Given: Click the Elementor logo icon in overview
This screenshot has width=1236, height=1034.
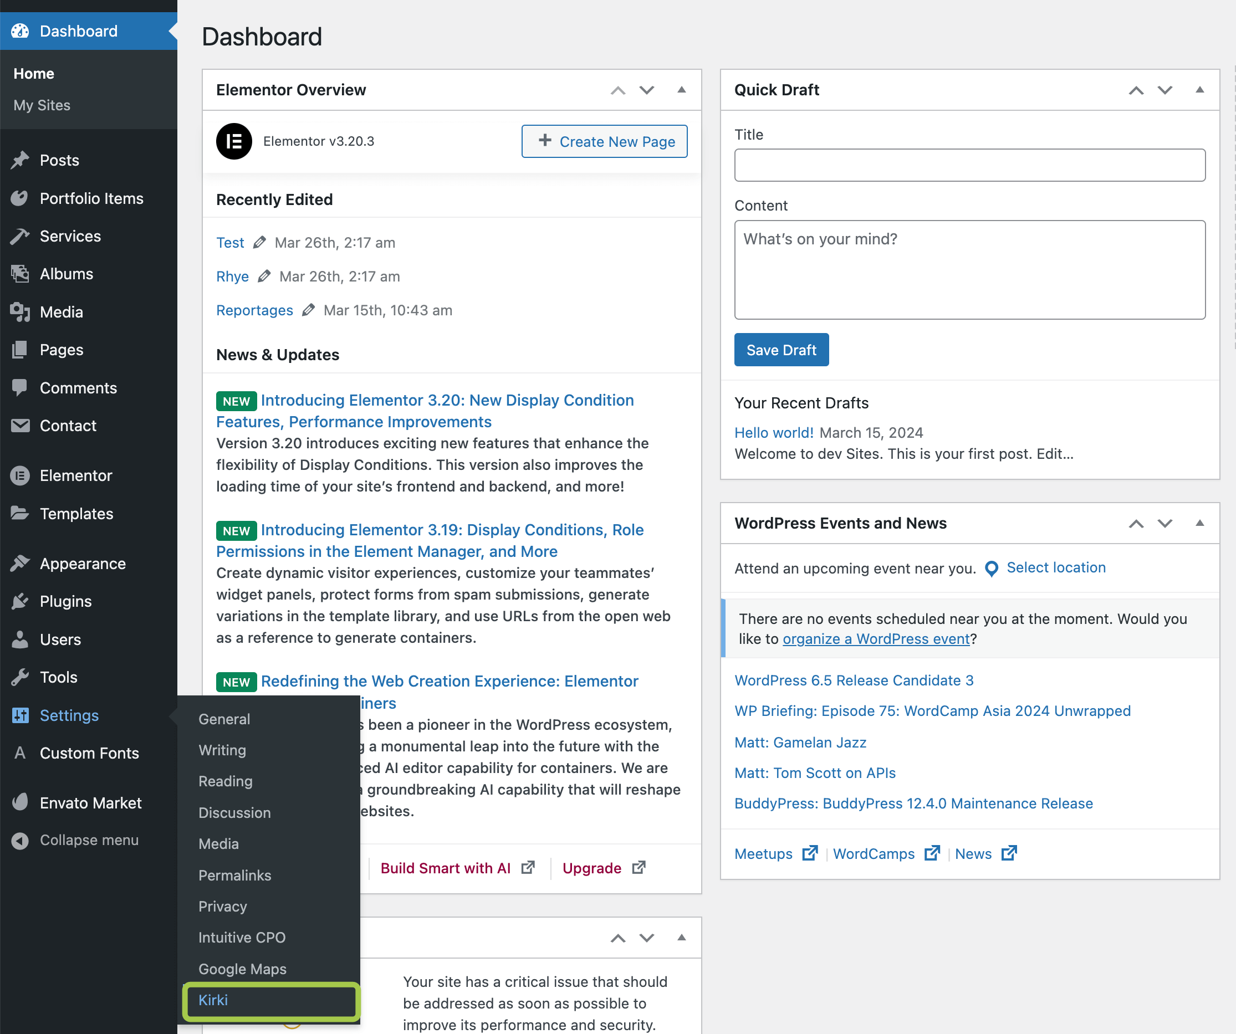Looking at the screenshot, I should coord(234,141).
